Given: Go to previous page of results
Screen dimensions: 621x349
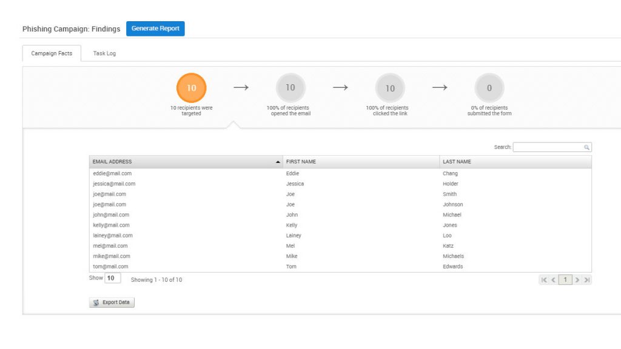Looking at the screenshot, I should [553, 280].
